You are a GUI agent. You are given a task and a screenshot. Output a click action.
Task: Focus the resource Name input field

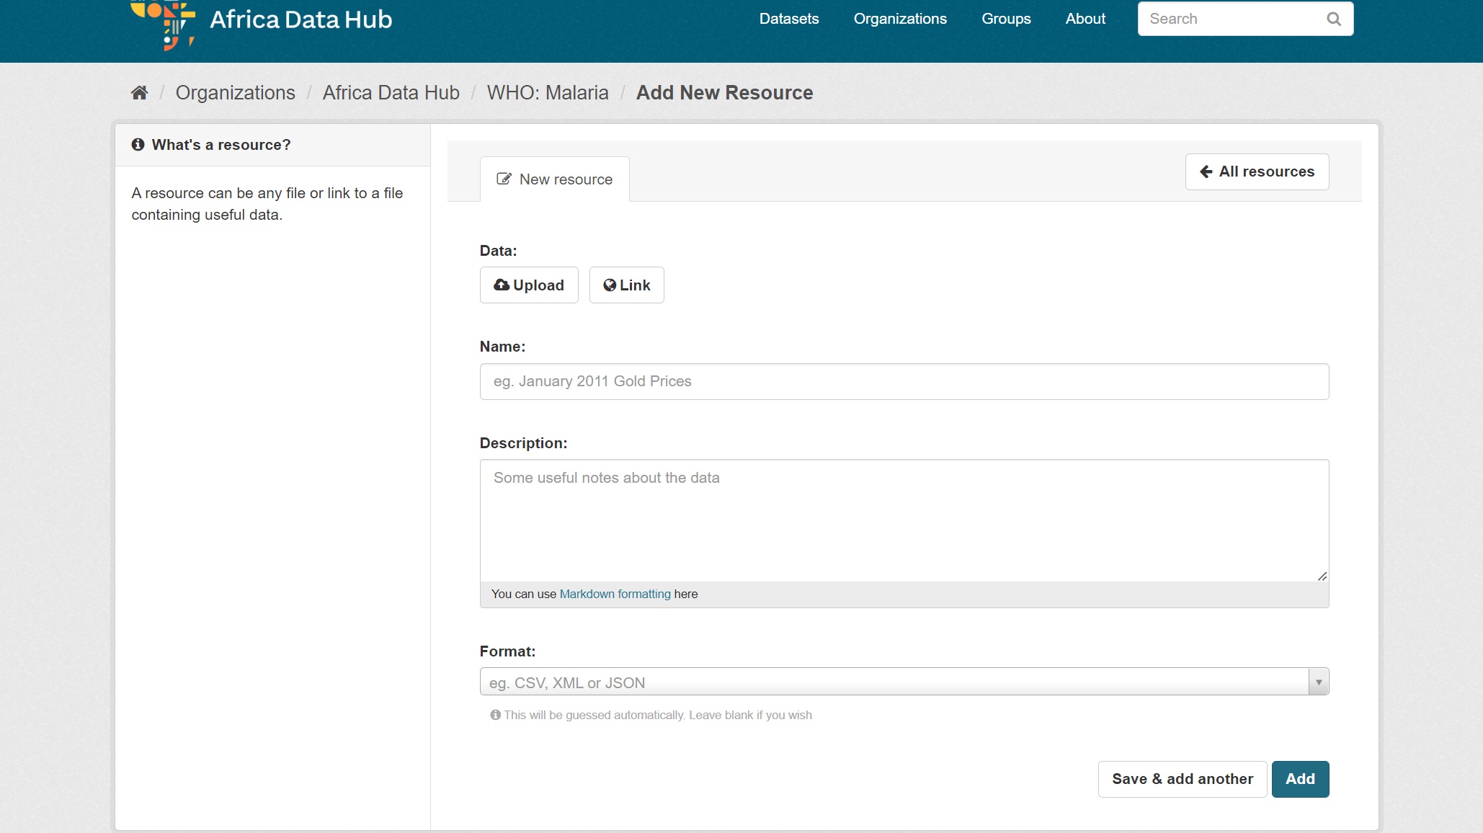click(904, 381)
